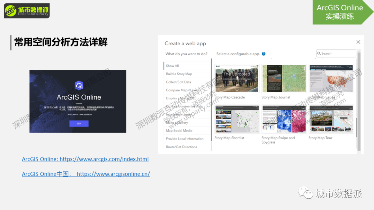Screen dimensions: 374x210
Task: Select Interpret Imagery category
Action: pos(187,114)
